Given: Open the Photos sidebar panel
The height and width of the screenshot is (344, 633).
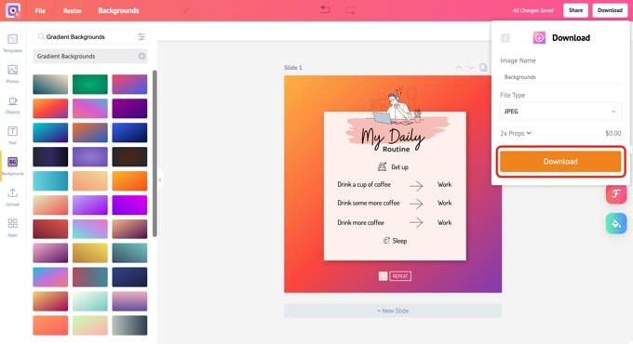Looking at the screenshot, I should click(x=12, y=73).
